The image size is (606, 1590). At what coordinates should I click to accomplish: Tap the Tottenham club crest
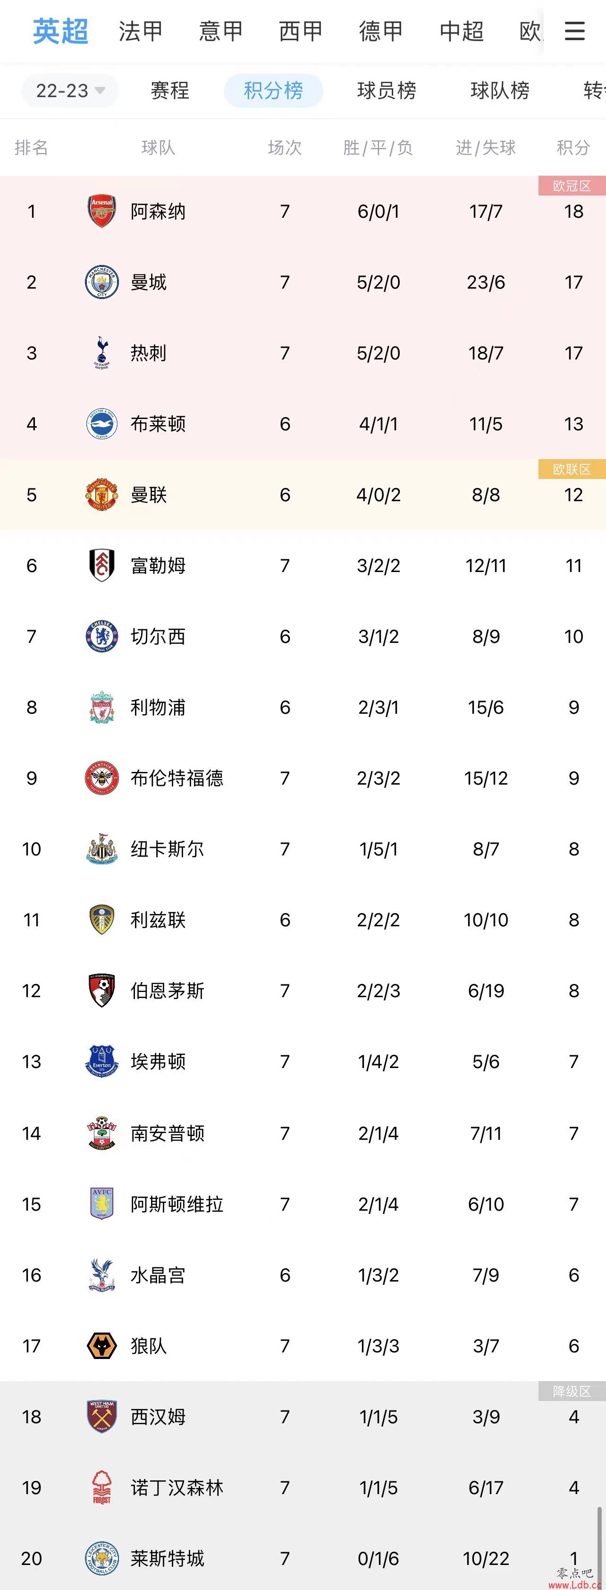tap(102, 352)
